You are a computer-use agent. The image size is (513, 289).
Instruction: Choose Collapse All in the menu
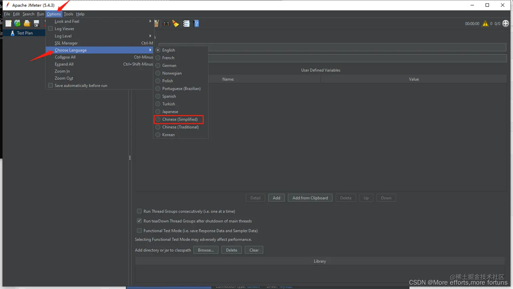click(100, 57)
